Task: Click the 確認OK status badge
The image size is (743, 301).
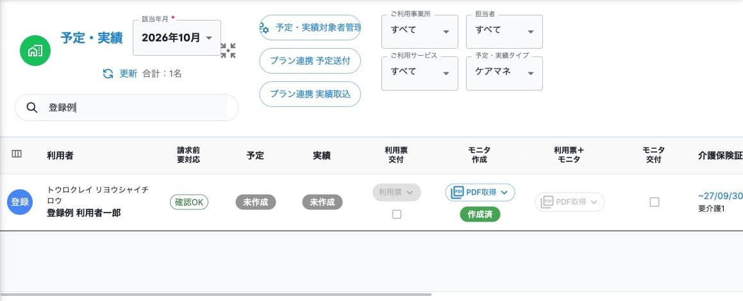Action: pos(189,202)
